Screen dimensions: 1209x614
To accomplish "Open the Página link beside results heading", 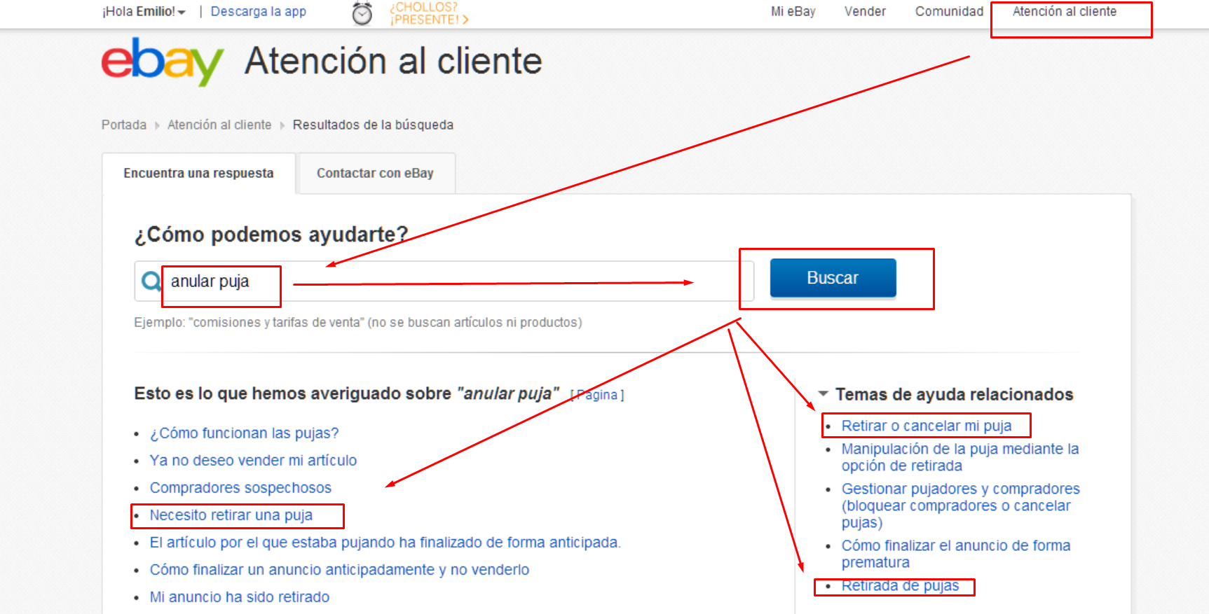I will (597, 395).
